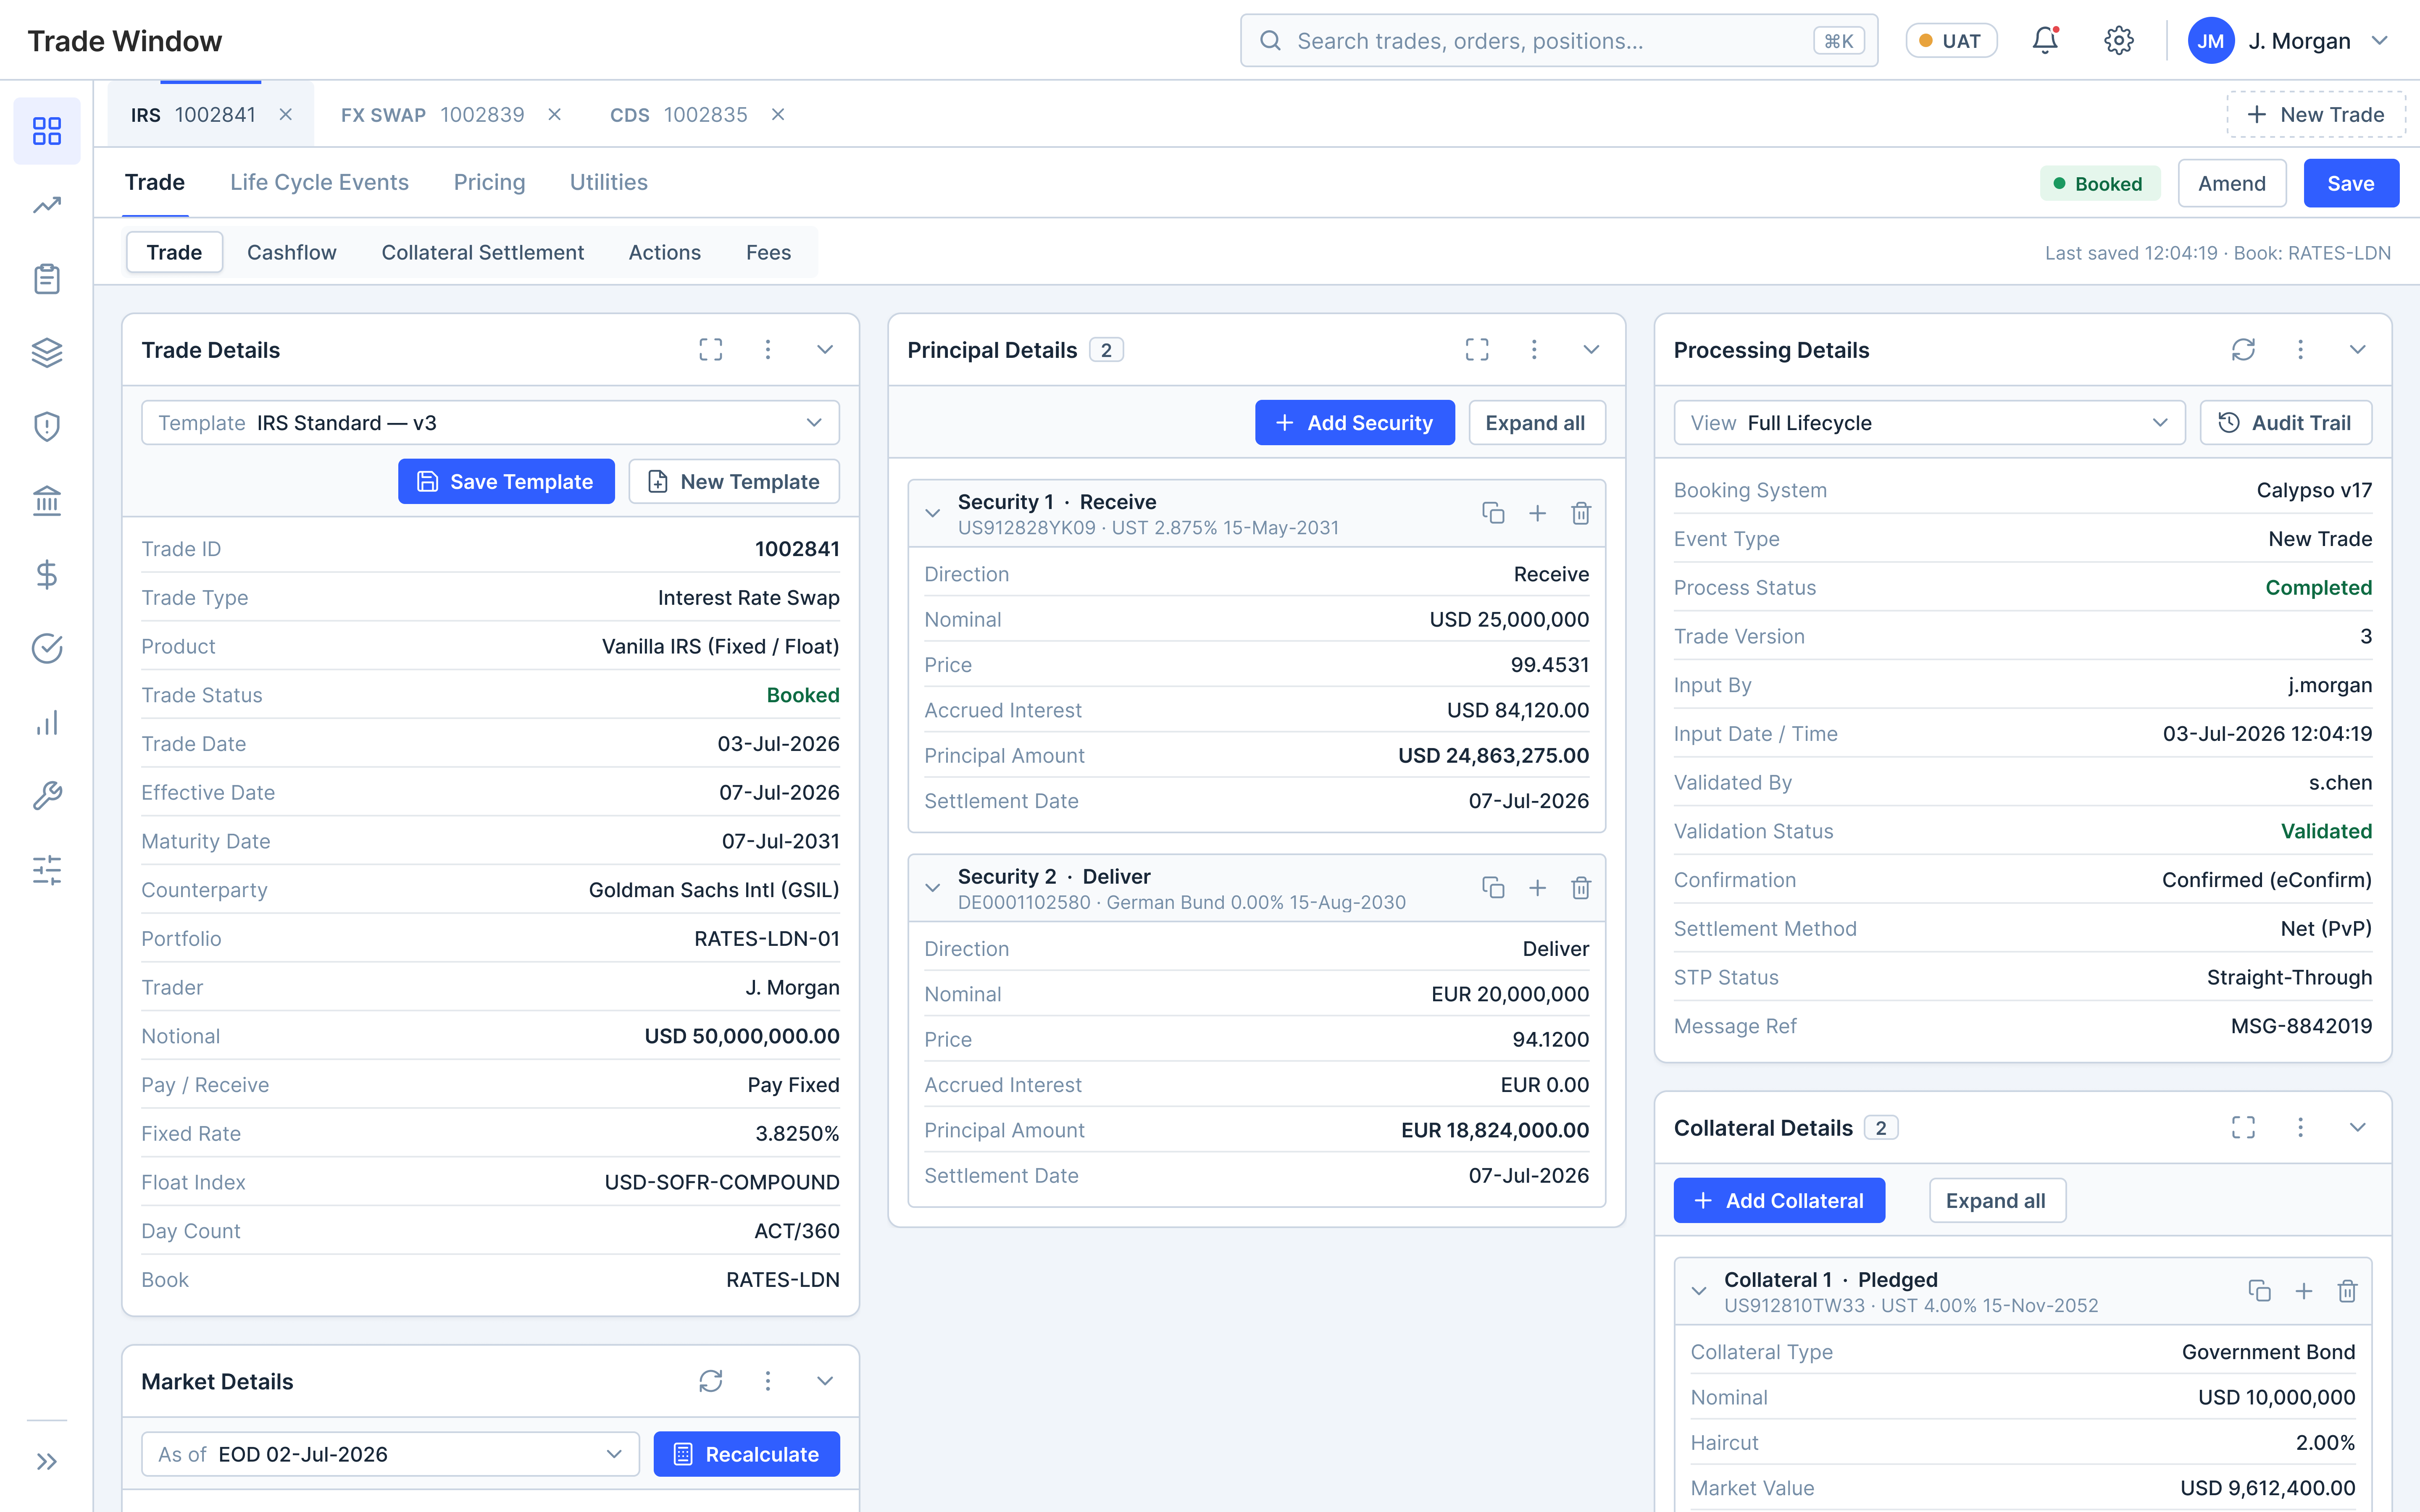2420x1512 pixels.
Task: Open the clipboard sidebar icon
Action: point(47,279)
